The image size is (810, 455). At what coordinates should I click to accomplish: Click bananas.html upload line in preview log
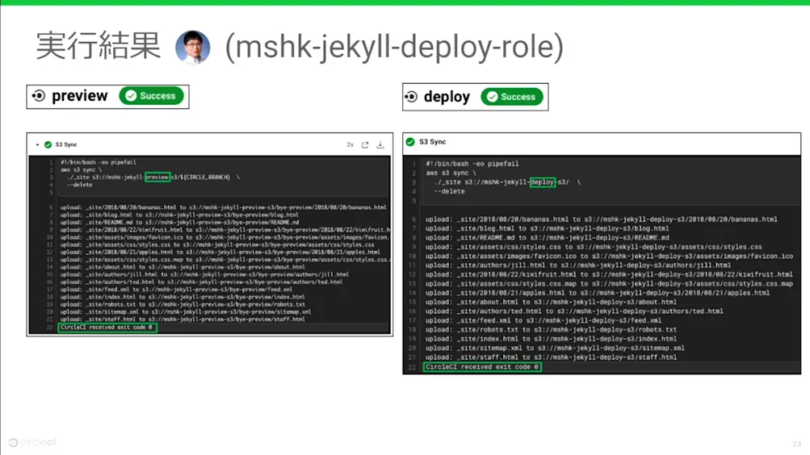click(x=223, y=207)
